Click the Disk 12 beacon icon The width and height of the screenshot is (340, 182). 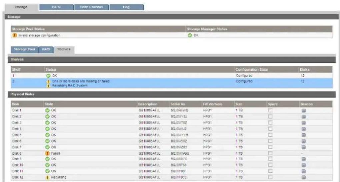304,177
